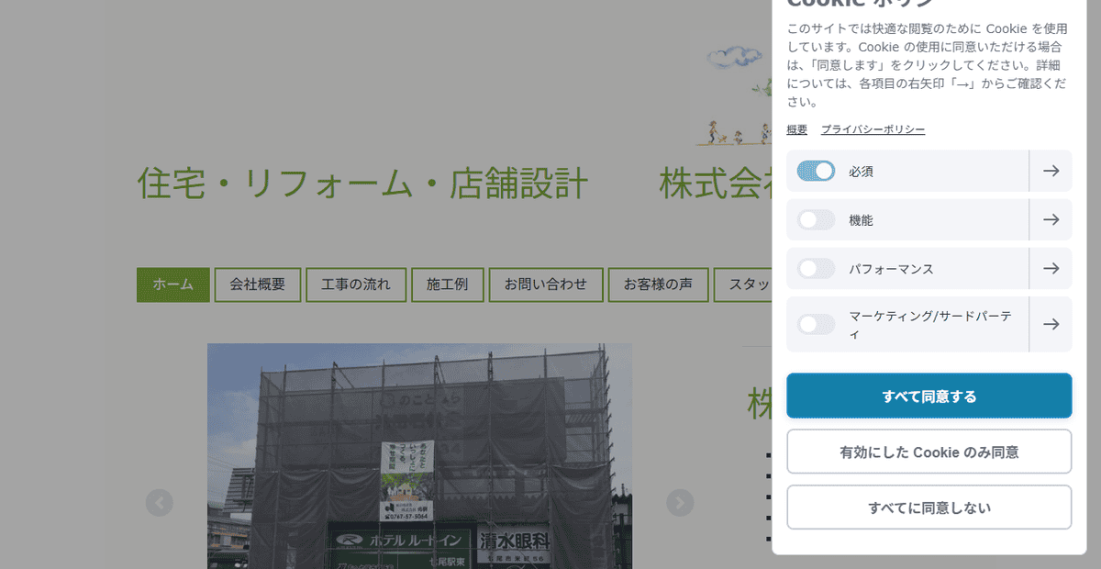The height and width of the screenshot is (569, 1101).
Task: Open details arrow for 必須 cookies
Action: [x=1051, y=171]
